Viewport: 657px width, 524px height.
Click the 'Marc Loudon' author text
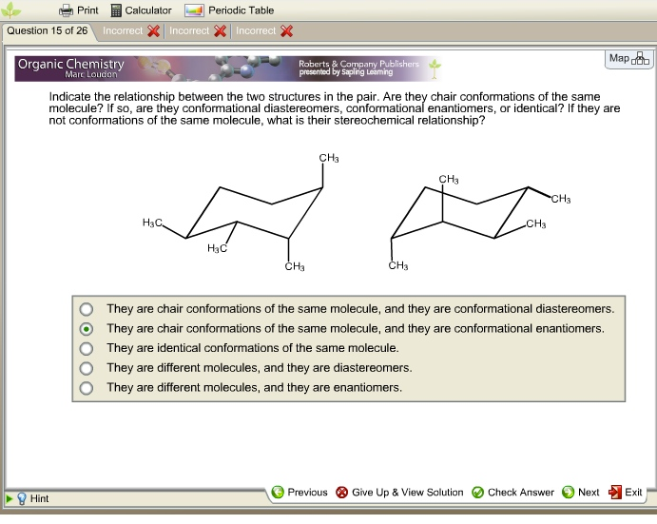91,74
